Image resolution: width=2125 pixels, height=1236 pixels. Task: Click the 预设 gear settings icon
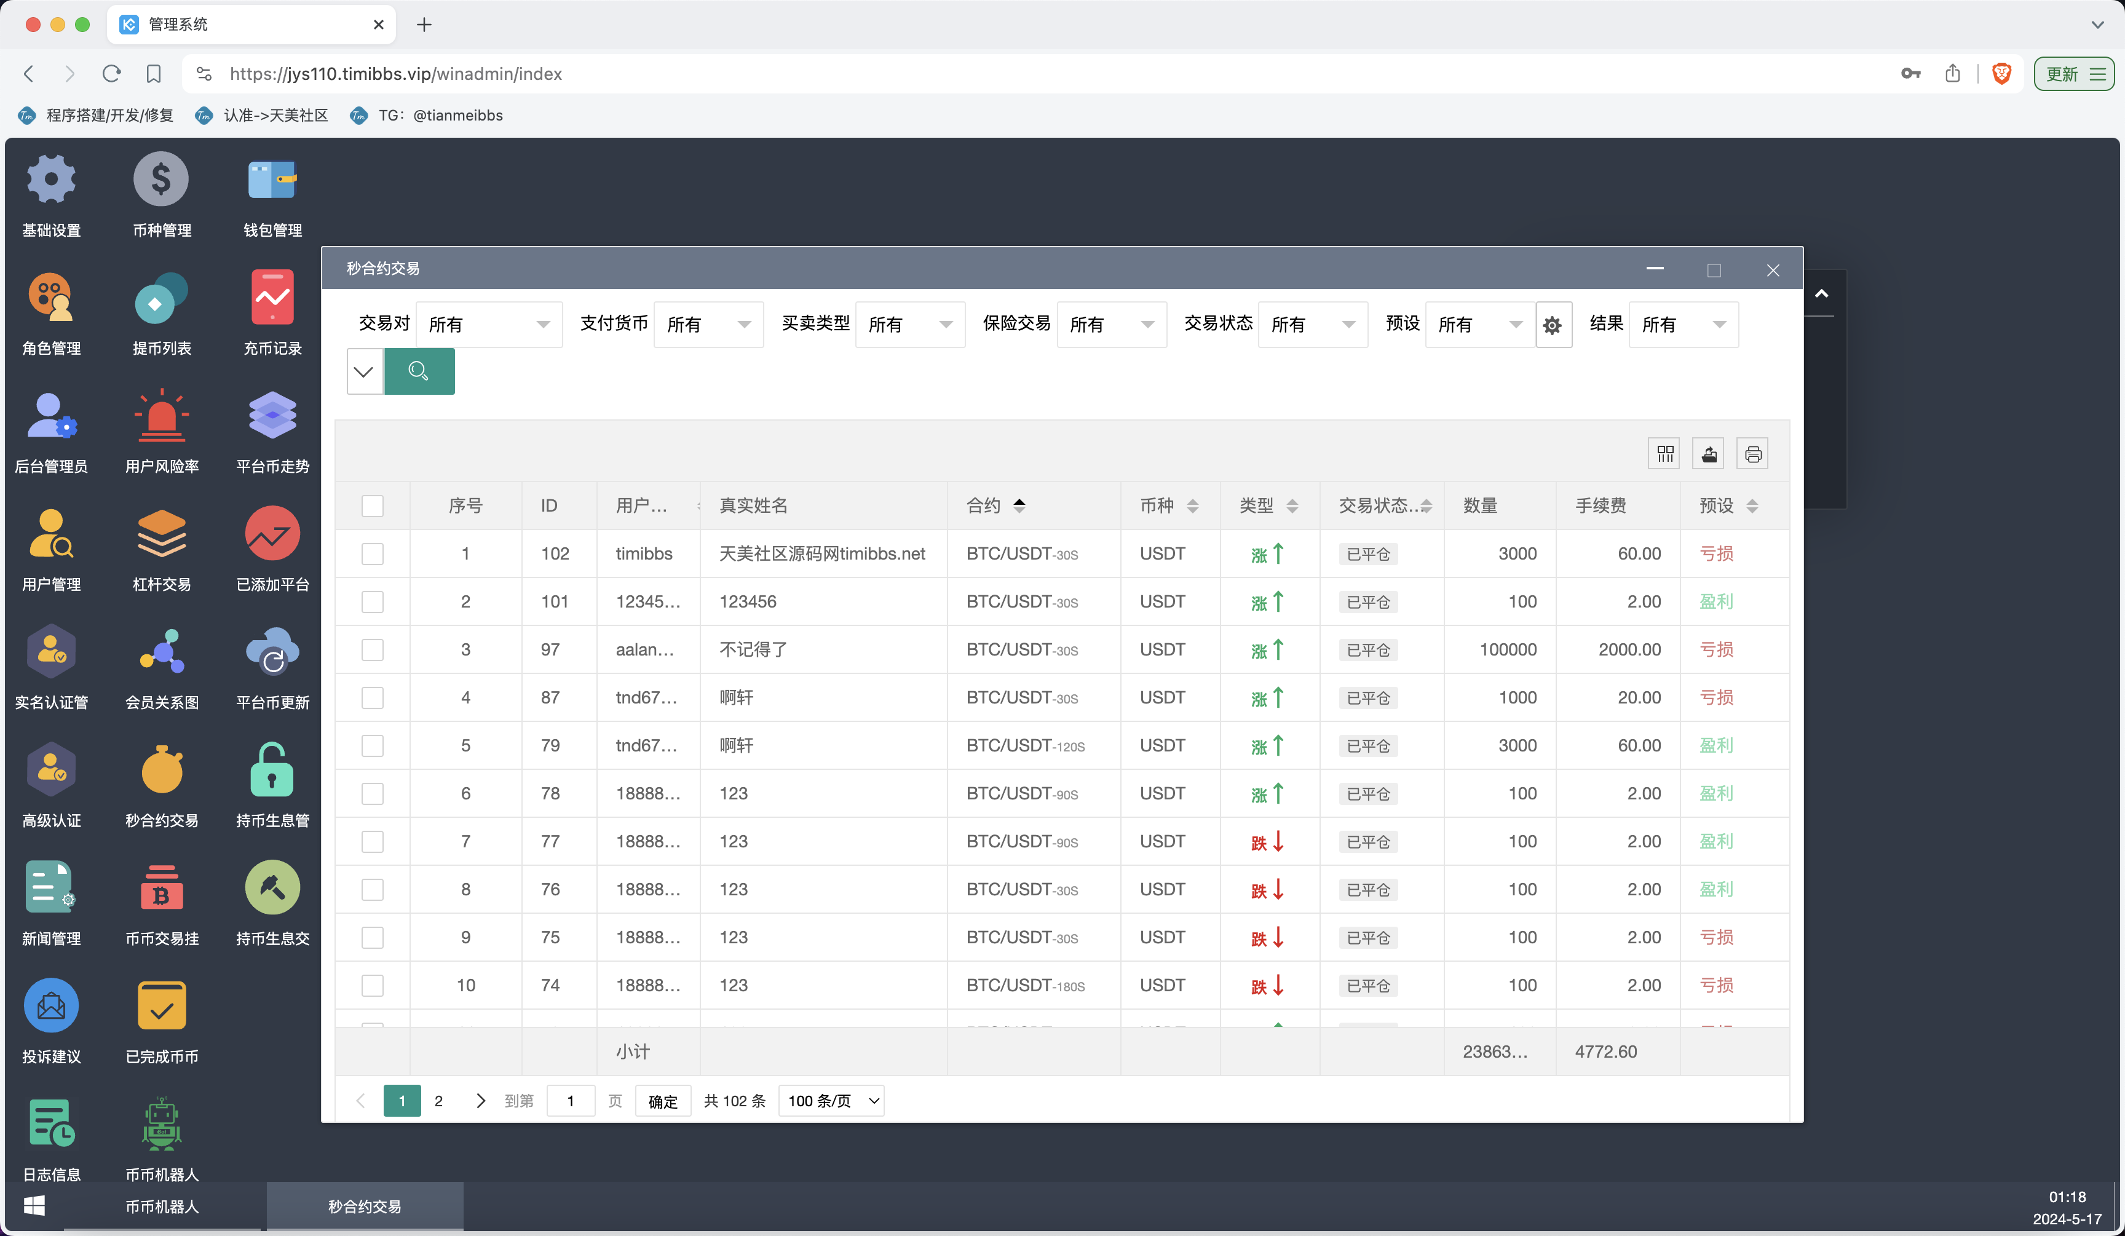[1553, 325]
